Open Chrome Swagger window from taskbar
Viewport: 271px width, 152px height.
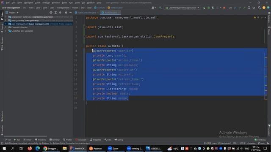pos(51,148)
